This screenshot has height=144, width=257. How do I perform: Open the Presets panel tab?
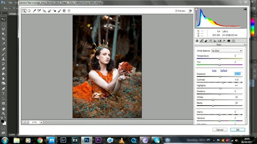click(233, 41)
